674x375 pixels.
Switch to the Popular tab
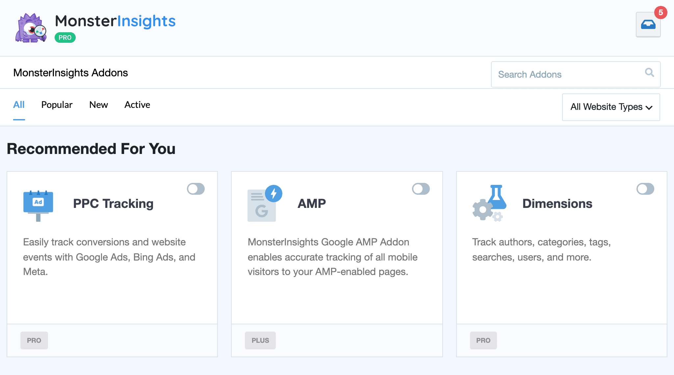[x=57, y=105]
